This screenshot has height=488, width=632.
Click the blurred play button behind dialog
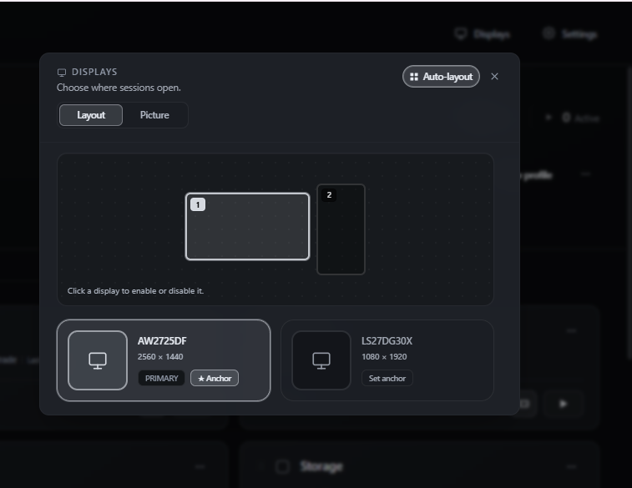tap(563, 404)
